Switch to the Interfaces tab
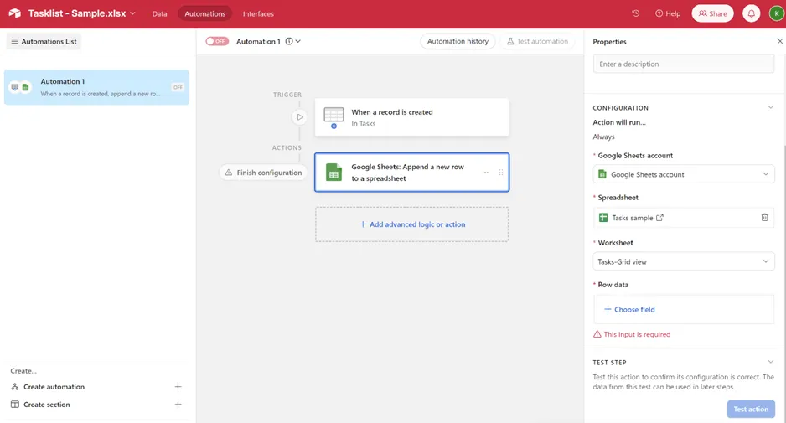 [258, 13]
